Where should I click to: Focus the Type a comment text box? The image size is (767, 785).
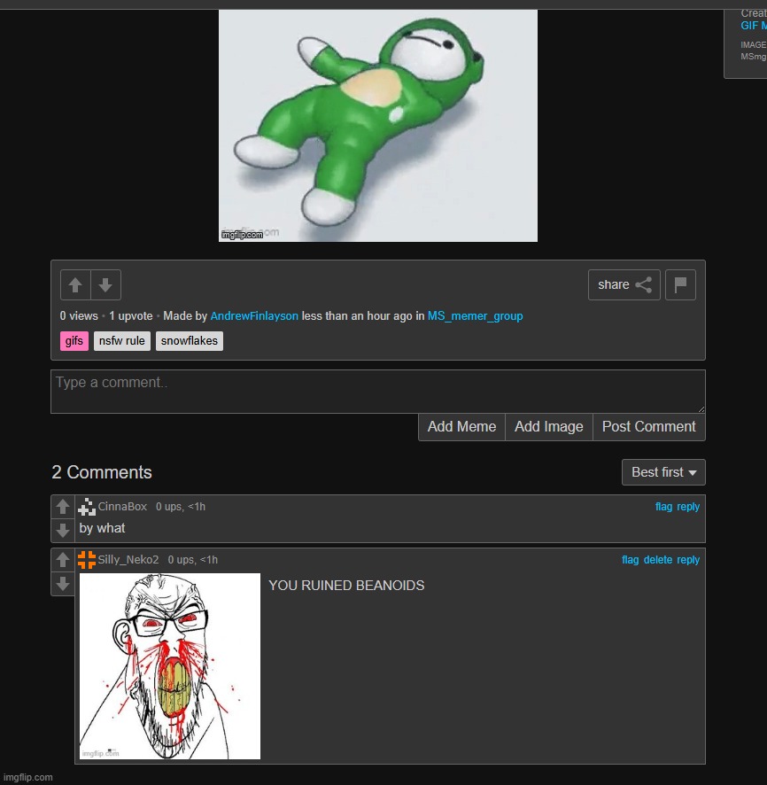coord(378,392)
